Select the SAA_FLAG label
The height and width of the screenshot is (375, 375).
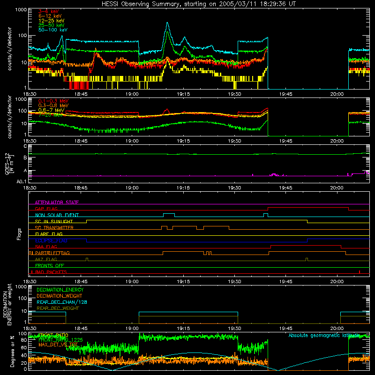tap(46, 247)
